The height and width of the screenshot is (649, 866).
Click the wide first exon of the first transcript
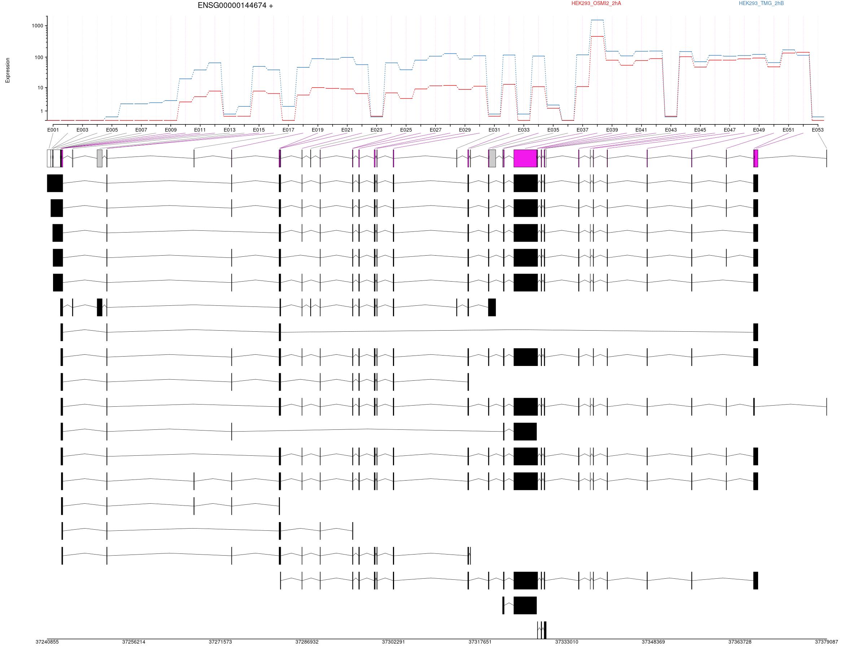coord(55,183)
